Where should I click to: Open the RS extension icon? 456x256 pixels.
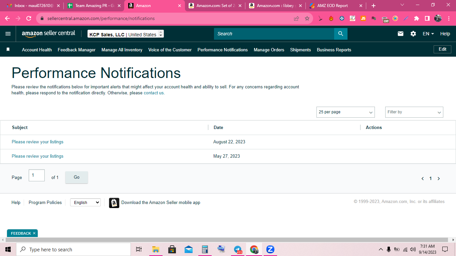(x=374, y=18)
